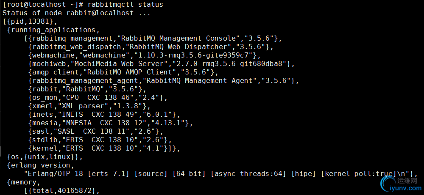Click the rabbit "RabbitMQ" 3.5.6 entry
424x195 pixels.
coord(87,89)
